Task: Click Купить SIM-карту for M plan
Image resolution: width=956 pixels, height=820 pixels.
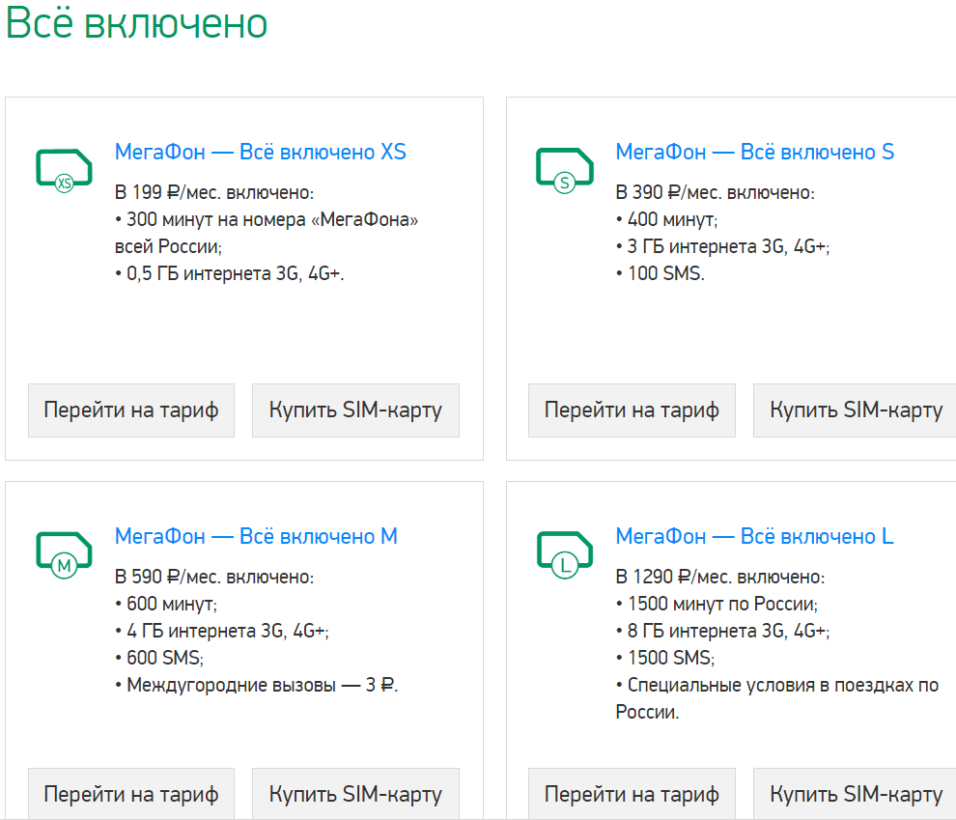Action: pos(355,794)
